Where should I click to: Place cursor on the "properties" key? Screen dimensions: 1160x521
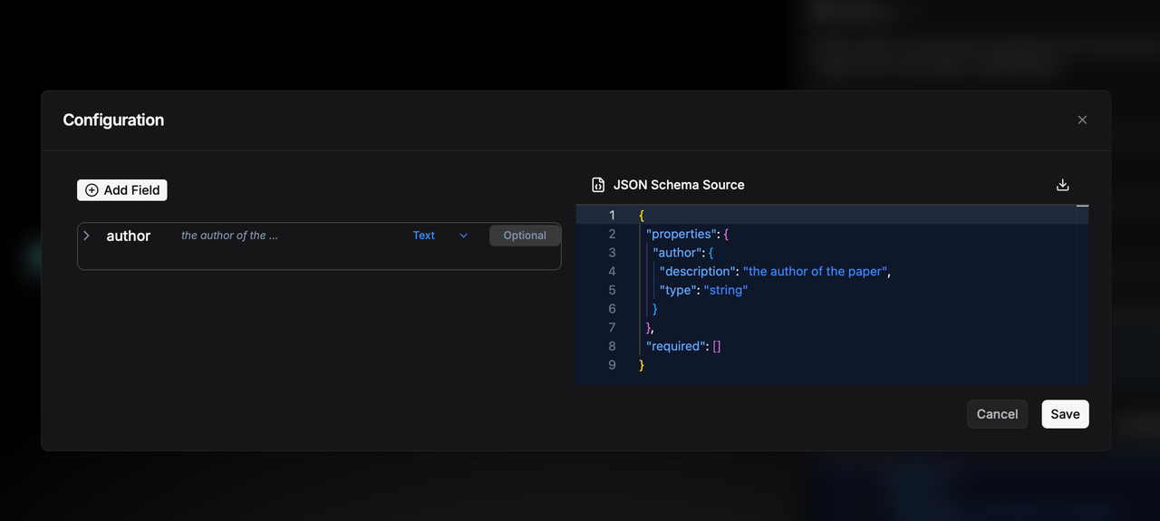pos(681,234)
